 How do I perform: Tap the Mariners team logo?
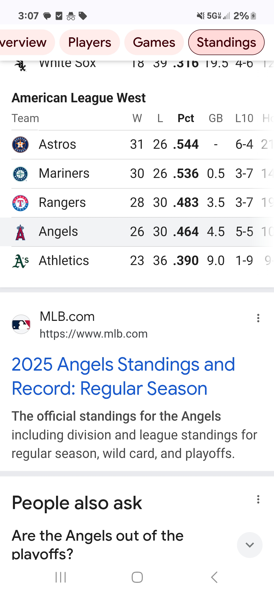20,174
